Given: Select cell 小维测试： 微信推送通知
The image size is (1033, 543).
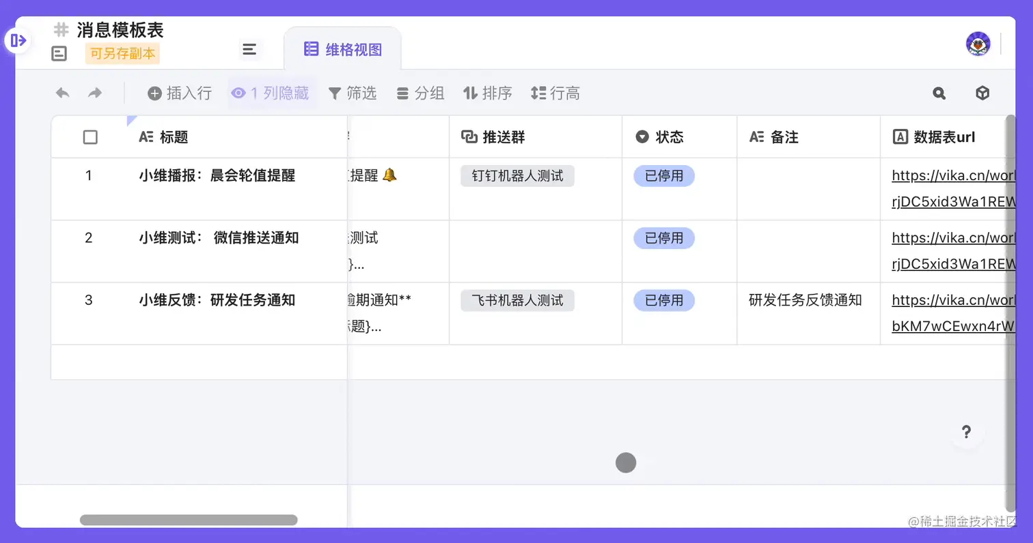Looking at the screenshot, I should coord(236,251).
